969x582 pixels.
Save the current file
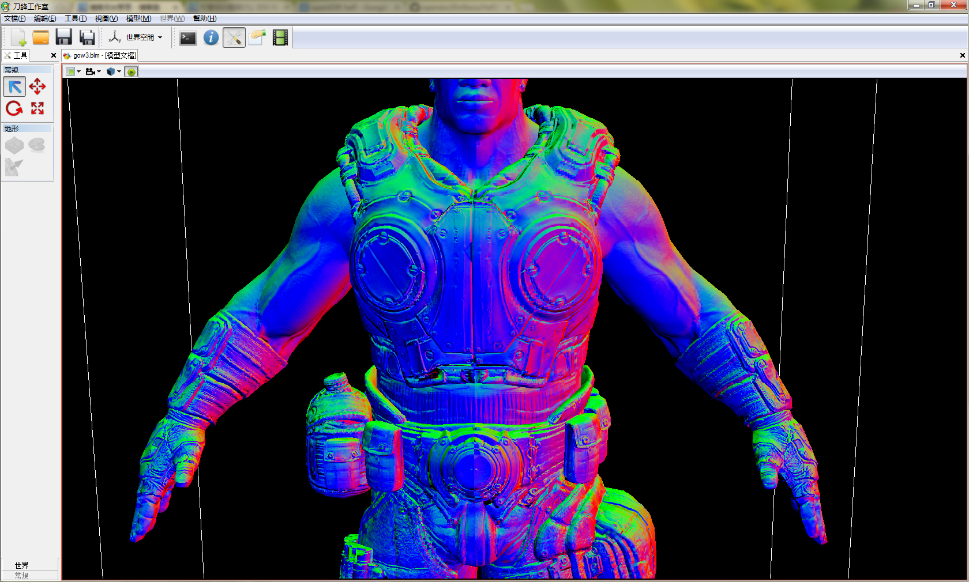click(64, 37)
